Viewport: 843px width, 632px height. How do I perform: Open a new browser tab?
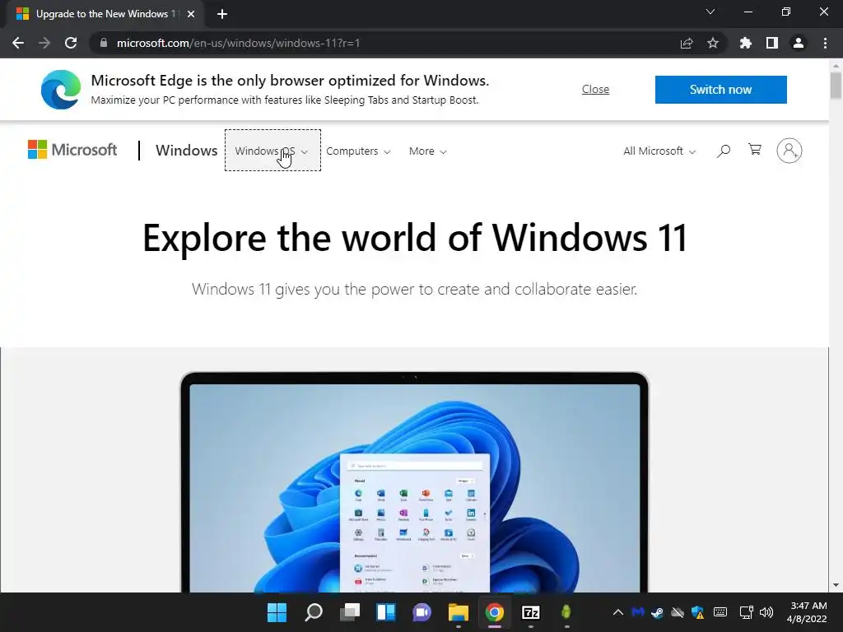pyautogui.click(x=222, y=14)
